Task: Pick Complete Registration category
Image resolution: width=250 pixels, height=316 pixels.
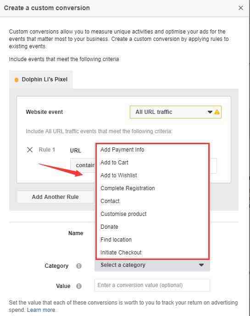Action: [x=128, y=188]
